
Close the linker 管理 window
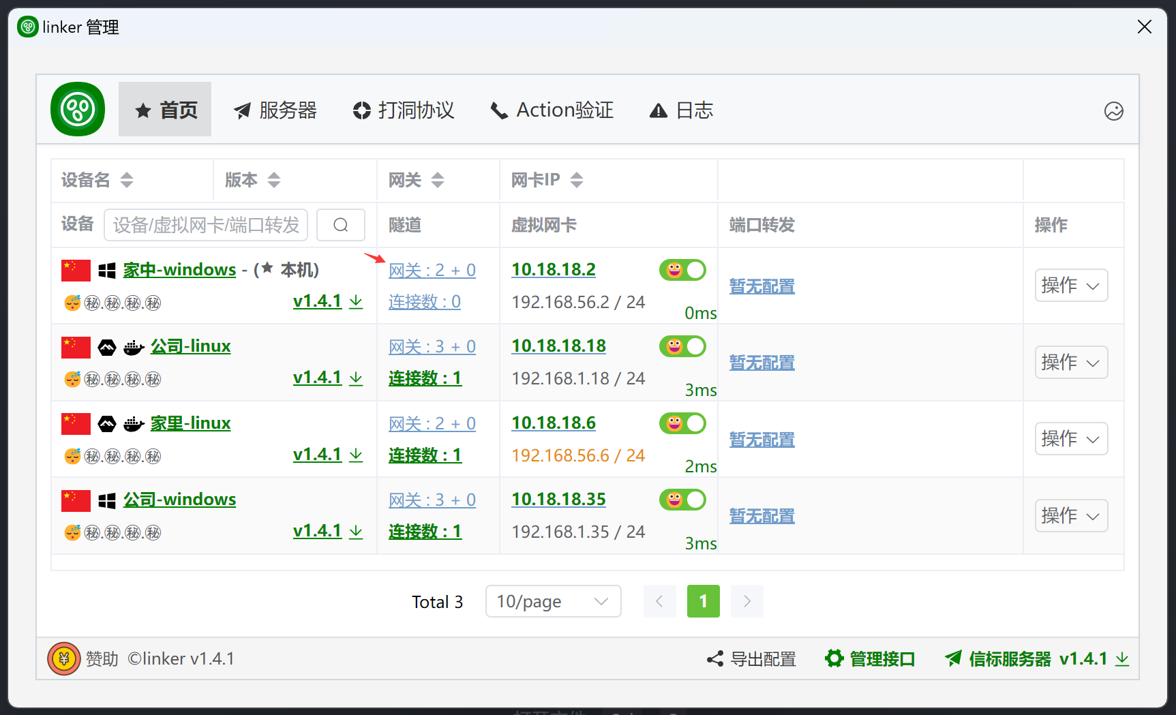(x=1145, y=27)
